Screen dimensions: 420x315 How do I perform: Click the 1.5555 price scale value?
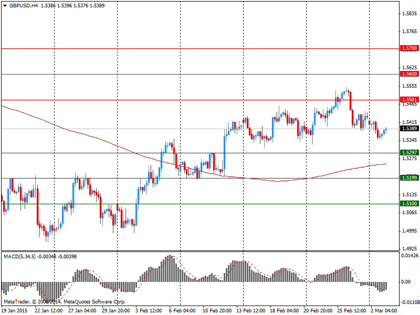(x=409, y=86)
